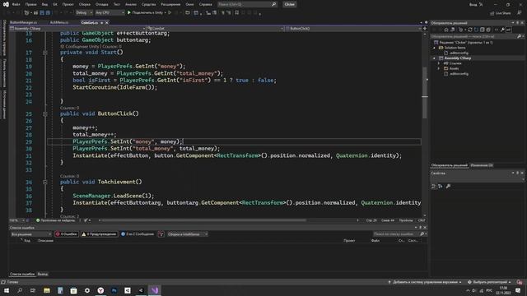The width and height of the screenshot is (527, 296).
Task: Click the Save file toolbar icon
Action: tap(42, 13)
